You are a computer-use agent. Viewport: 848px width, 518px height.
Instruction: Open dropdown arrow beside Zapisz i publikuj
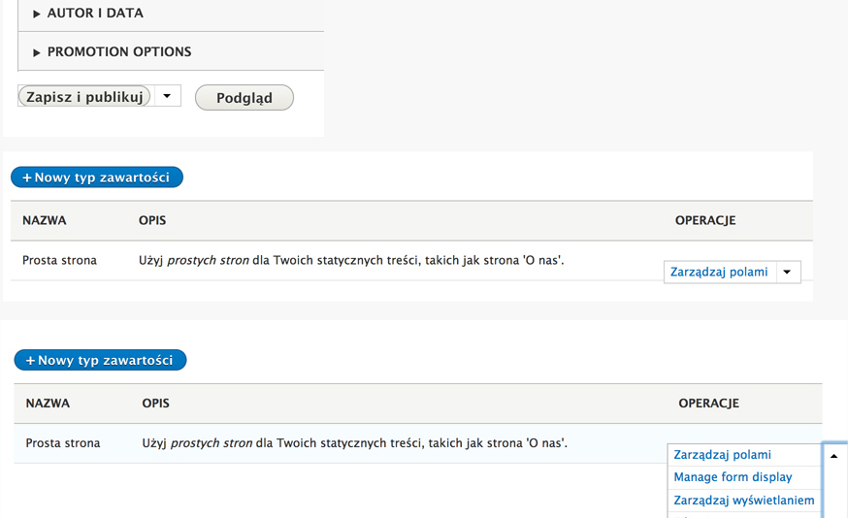(167, 96)
